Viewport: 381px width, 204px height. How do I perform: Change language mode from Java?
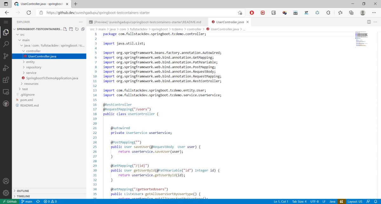click(x=332, y=201)
